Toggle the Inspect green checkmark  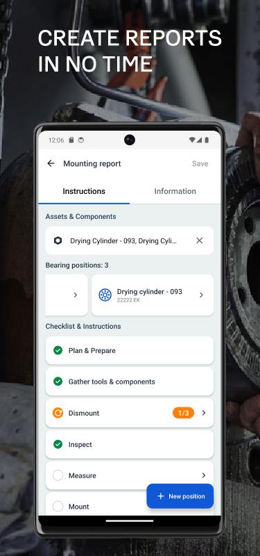(x=58, y=444)
